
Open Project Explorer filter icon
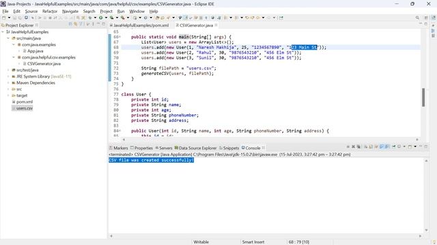tap(81, 24)
